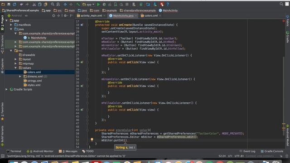Viewport: 290px width, 163px height.
Task: Click the navigate Forward arrow icon
Action: (71, 4)
